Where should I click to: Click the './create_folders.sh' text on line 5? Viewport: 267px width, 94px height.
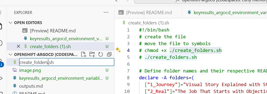coord(171,57)
